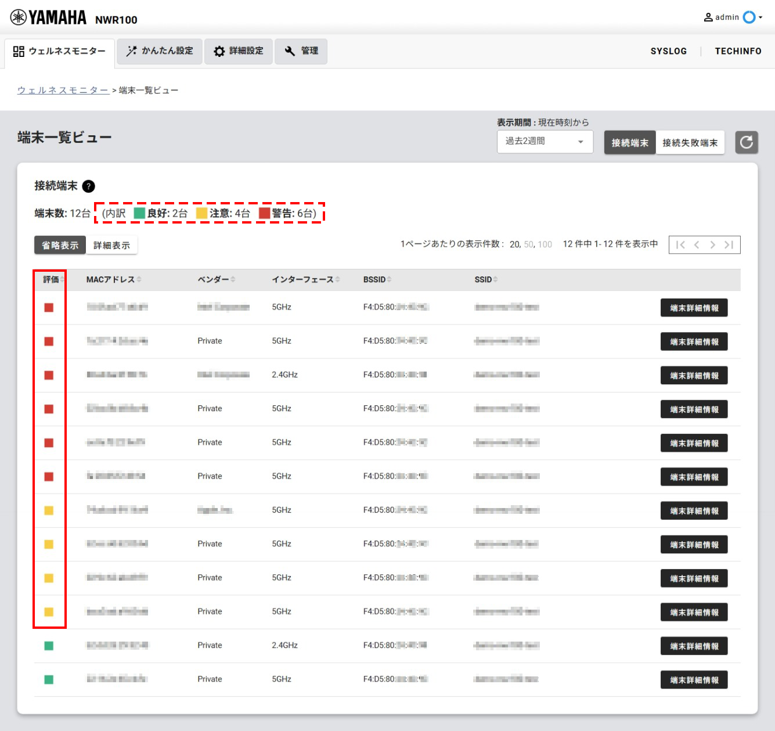This screenshot has width=775, height=731.
Task: Open the 詳細設定 tab
Action: 239,51
